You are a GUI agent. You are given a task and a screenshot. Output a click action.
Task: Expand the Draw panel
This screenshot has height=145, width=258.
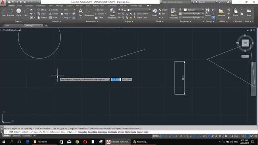[18, 21]
